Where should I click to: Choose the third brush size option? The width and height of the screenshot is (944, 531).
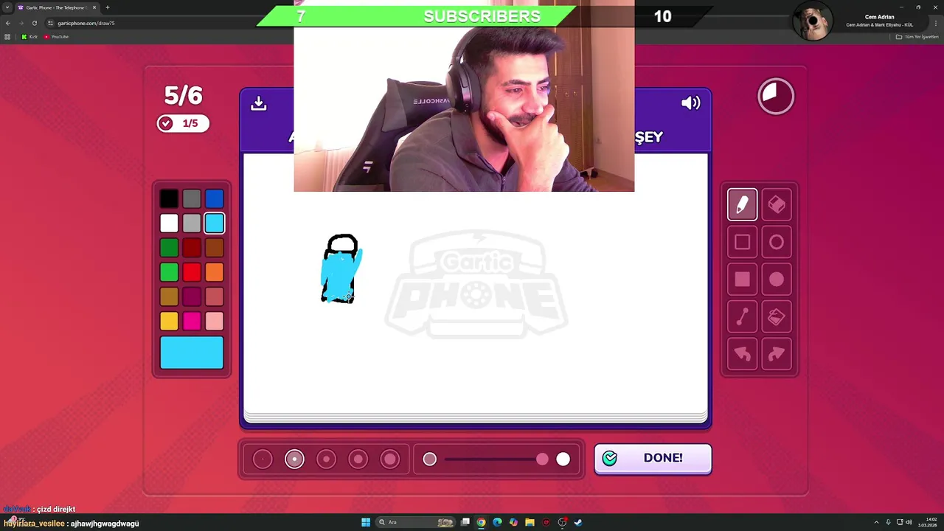pos(326,459)
